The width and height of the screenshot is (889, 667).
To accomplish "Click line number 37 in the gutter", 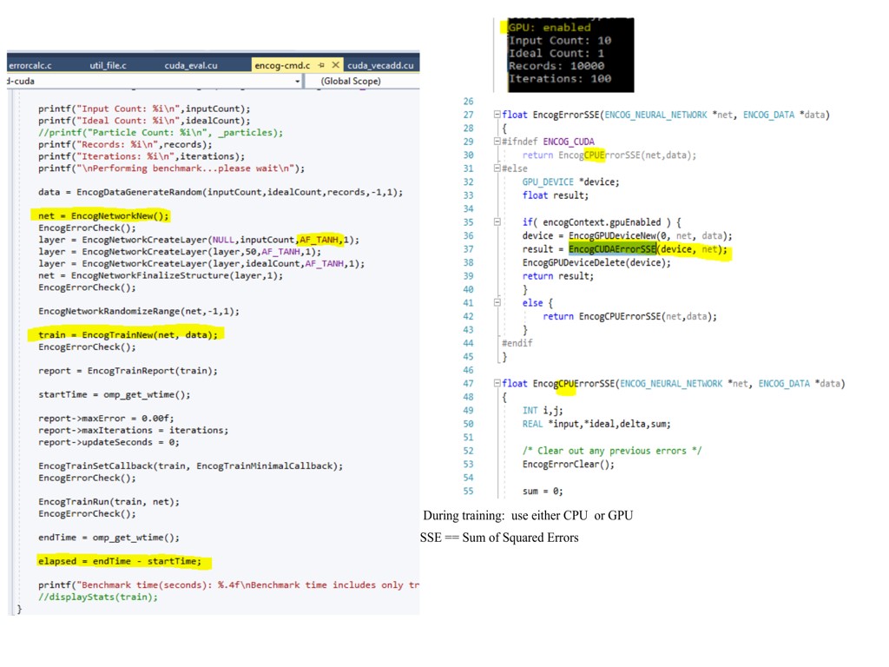I will pos(469,249).
